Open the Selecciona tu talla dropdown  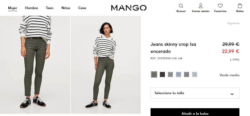click(195, 93)
